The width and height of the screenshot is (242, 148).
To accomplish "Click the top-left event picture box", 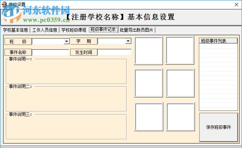I will 148,50.
